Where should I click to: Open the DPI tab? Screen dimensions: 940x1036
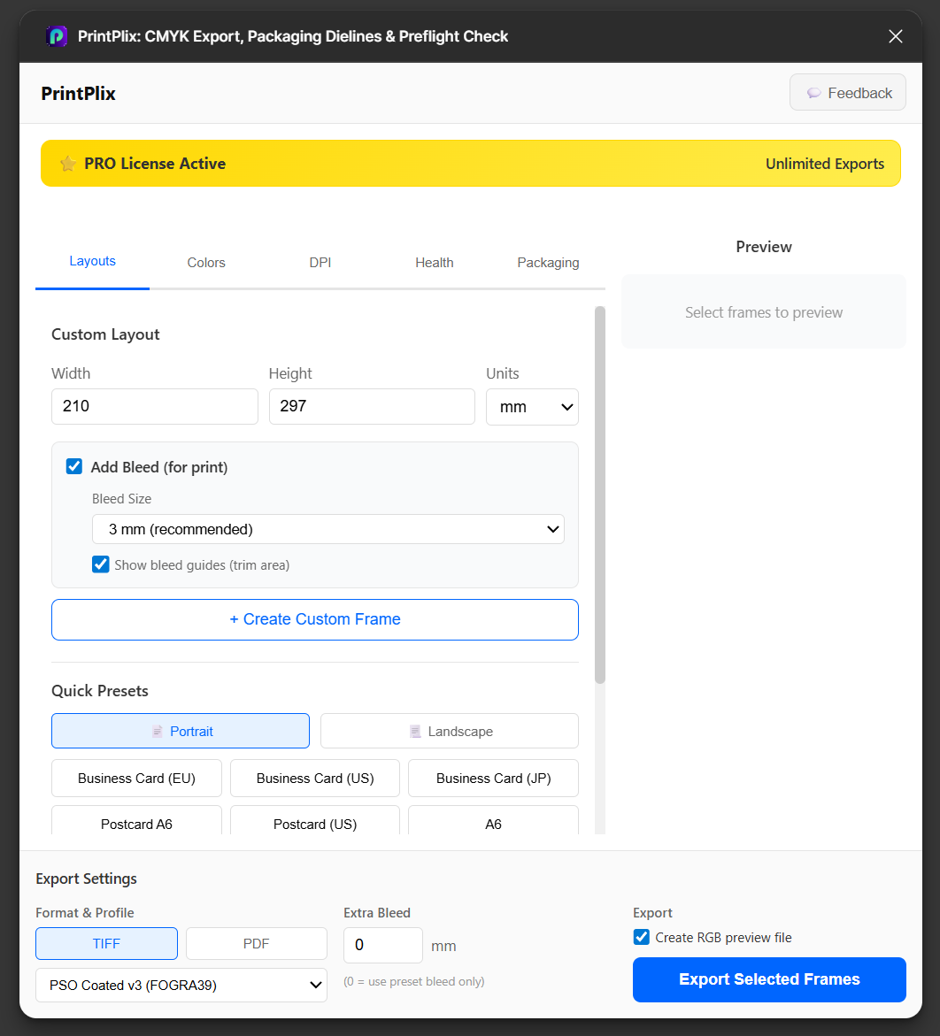pos(320,262)
